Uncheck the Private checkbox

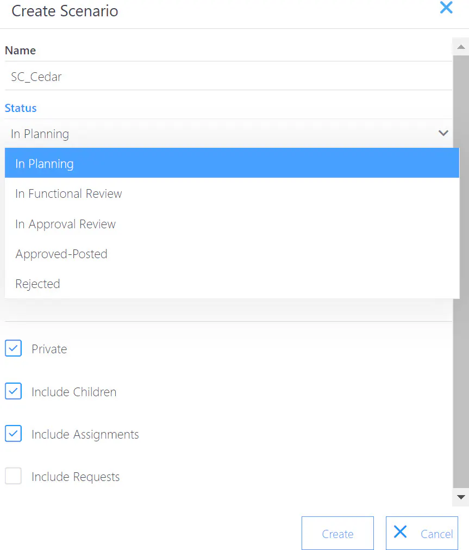tap(14, 348)
